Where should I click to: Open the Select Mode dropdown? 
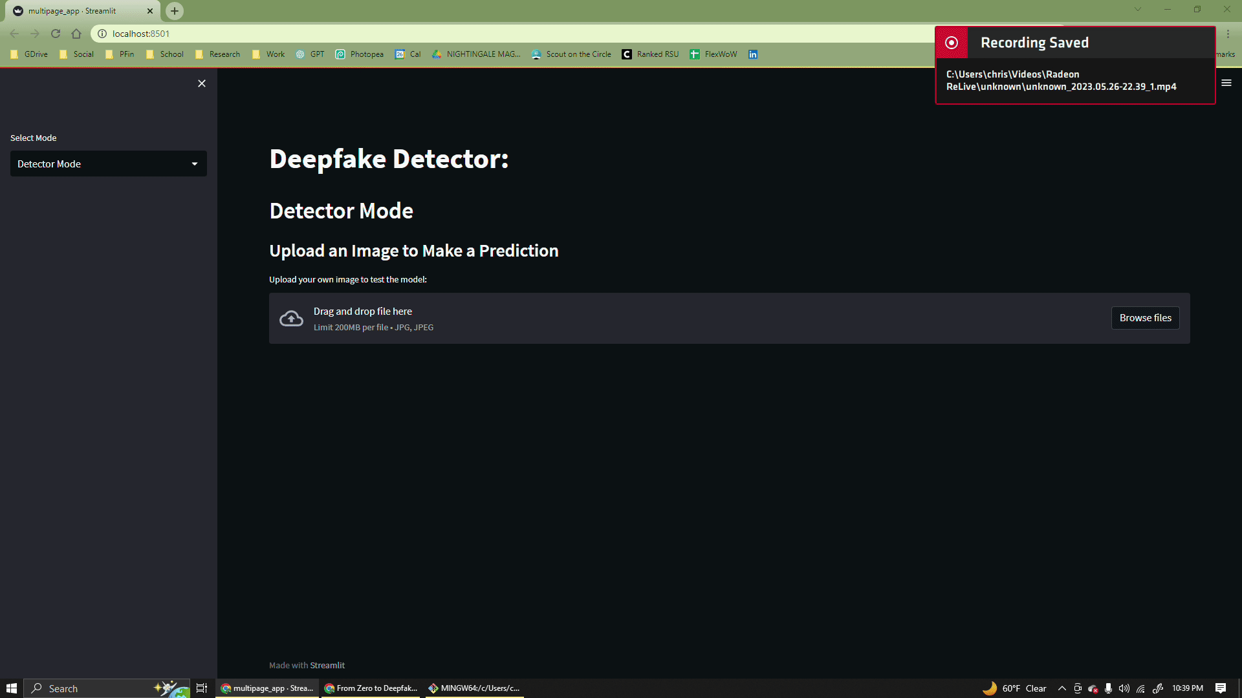coord(109,164)
